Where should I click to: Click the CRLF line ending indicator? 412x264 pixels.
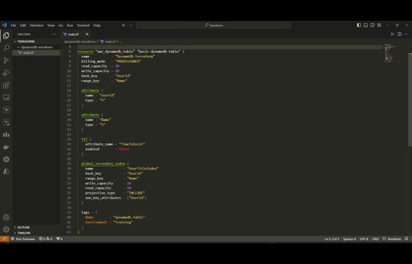coord(376,239)
